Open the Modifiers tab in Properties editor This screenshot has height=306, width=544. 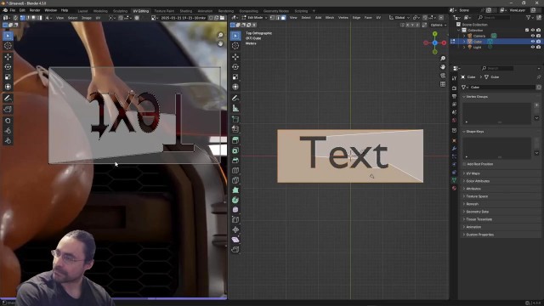pos(454,149)
